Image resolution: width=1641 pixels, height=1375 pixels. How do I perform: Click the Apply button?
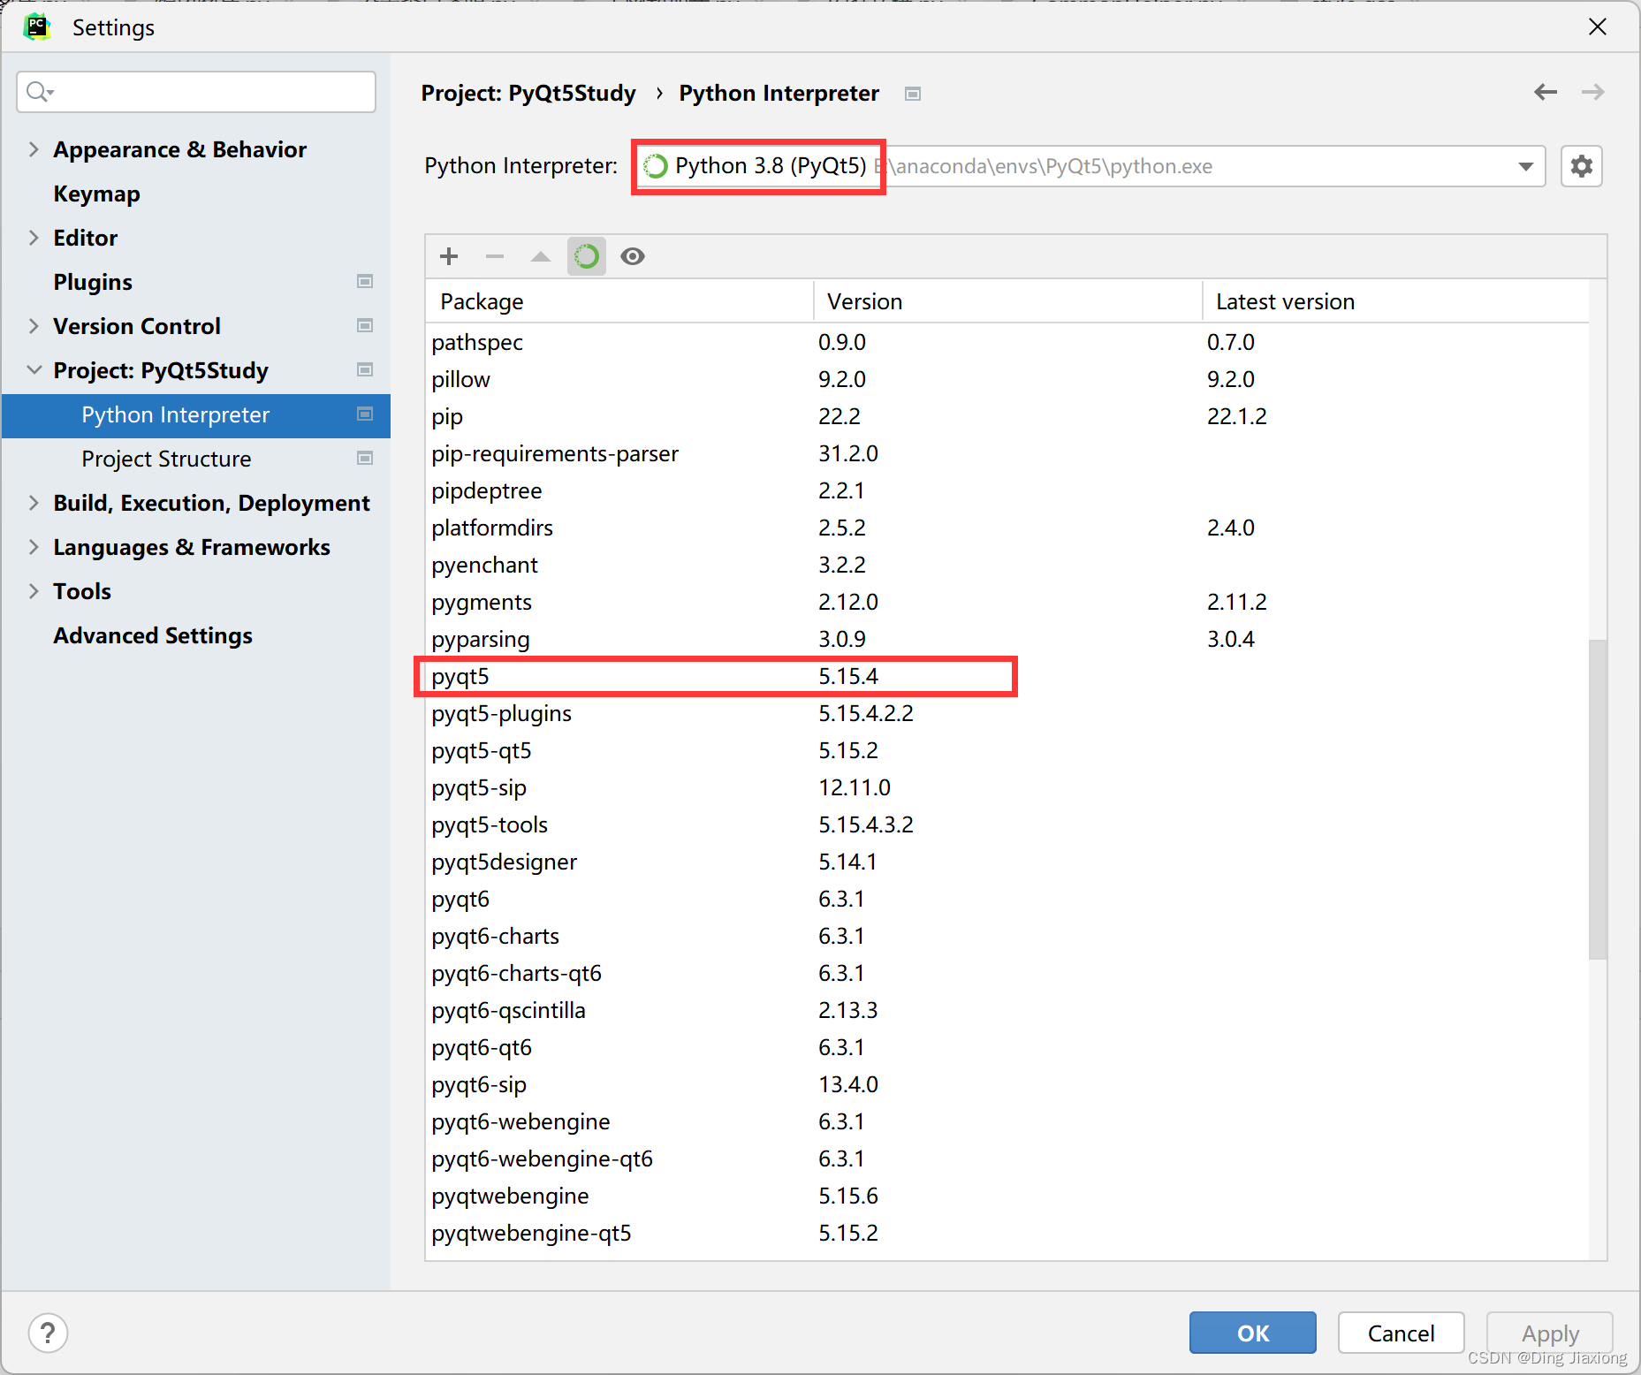[x=1549, y=1333]
